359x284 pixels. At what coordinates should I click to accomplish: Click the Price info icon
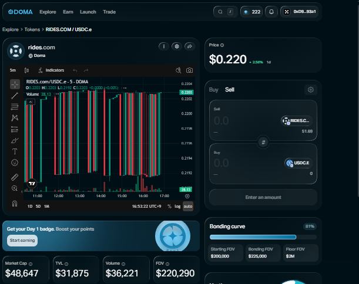pyautogui.click(x=222, y=45)
